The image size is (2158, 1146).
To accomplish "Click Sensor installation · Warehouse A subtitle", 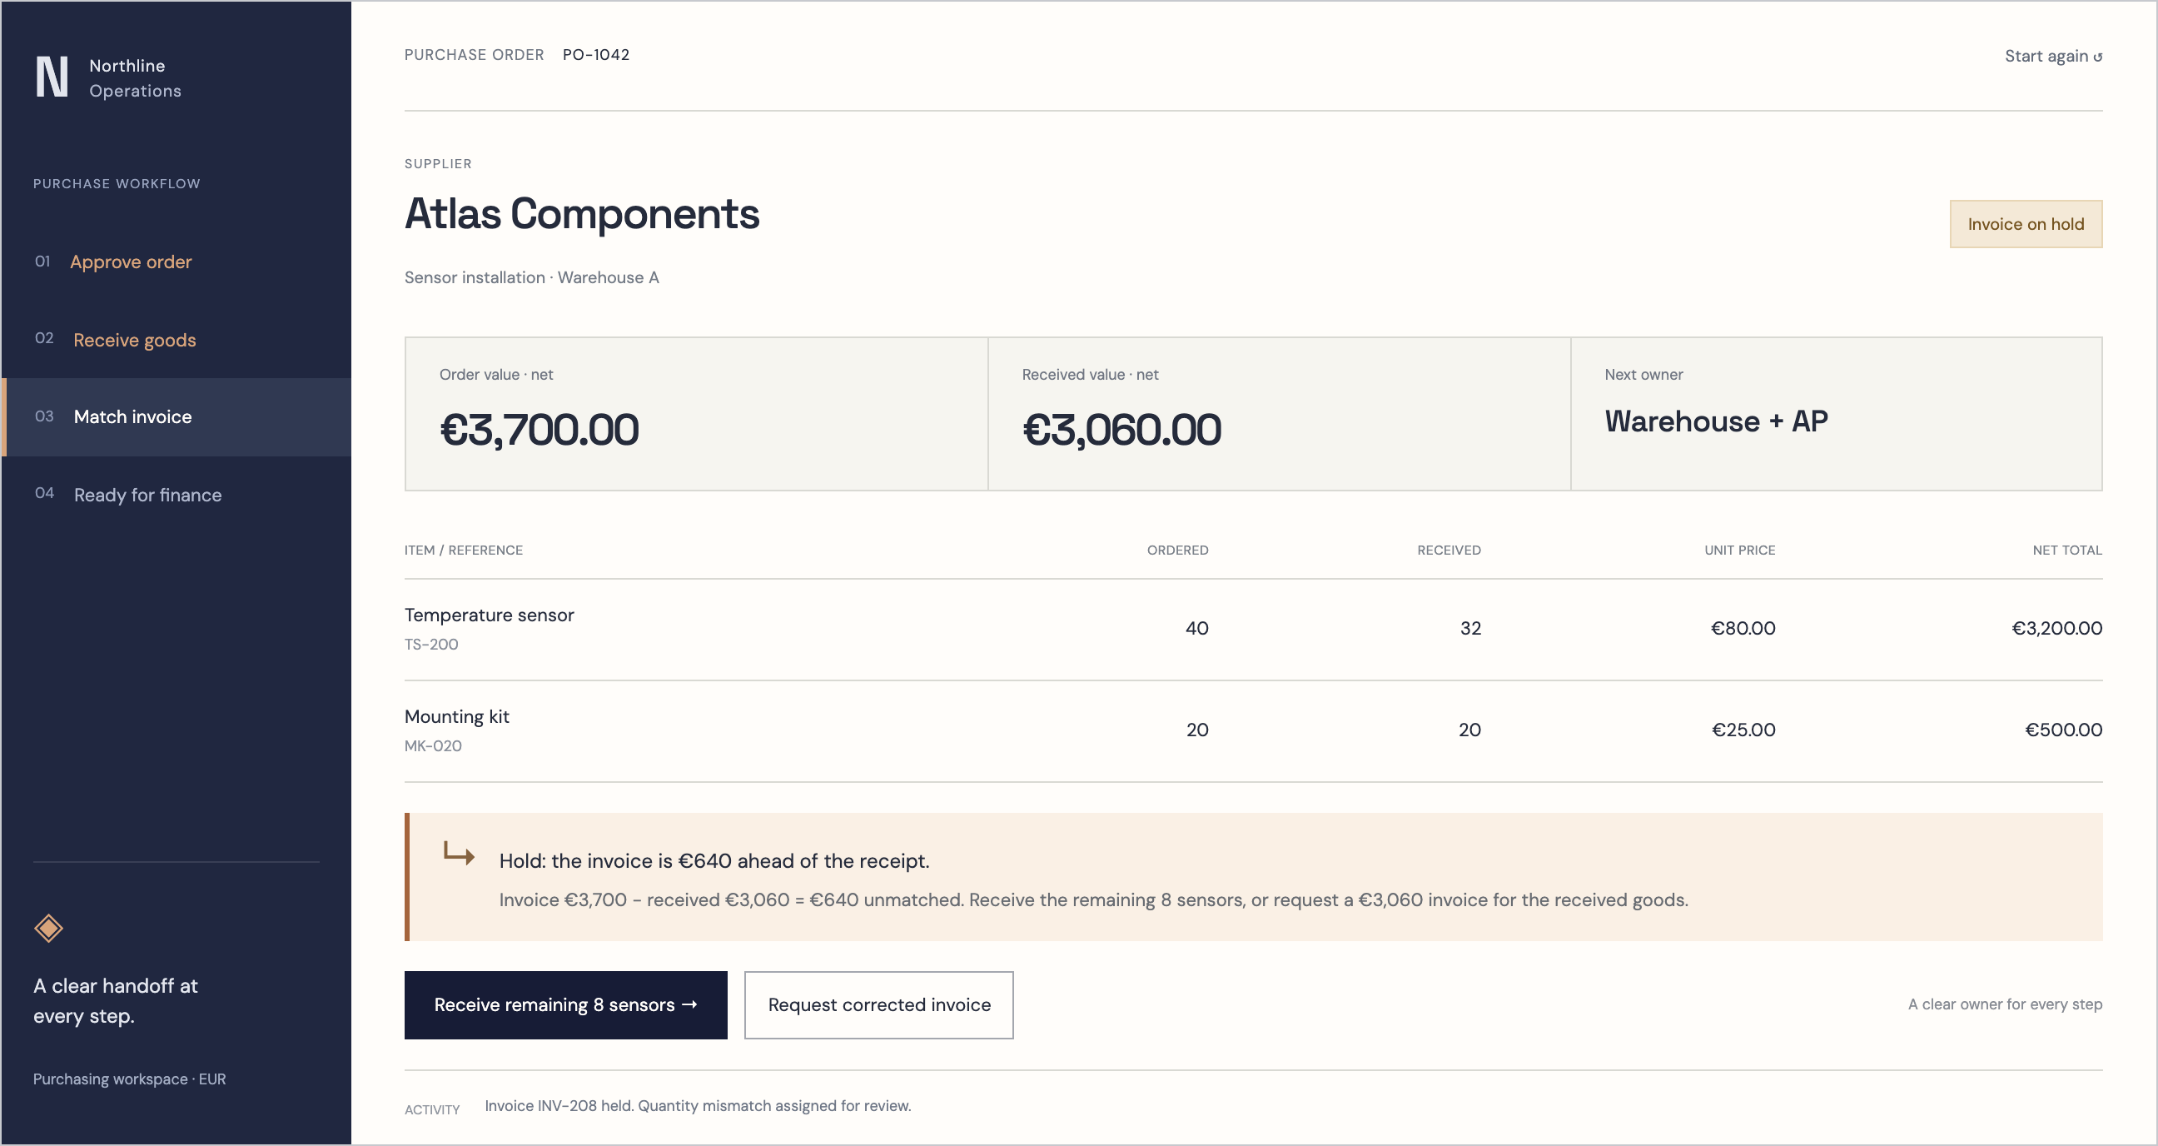I will (x=532, y=277).
